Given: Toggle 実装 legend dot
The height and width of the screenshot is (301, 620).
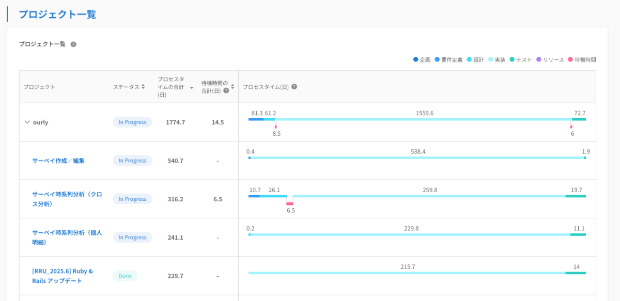Looking at the screenshot, I should click(x=490, y=60).
